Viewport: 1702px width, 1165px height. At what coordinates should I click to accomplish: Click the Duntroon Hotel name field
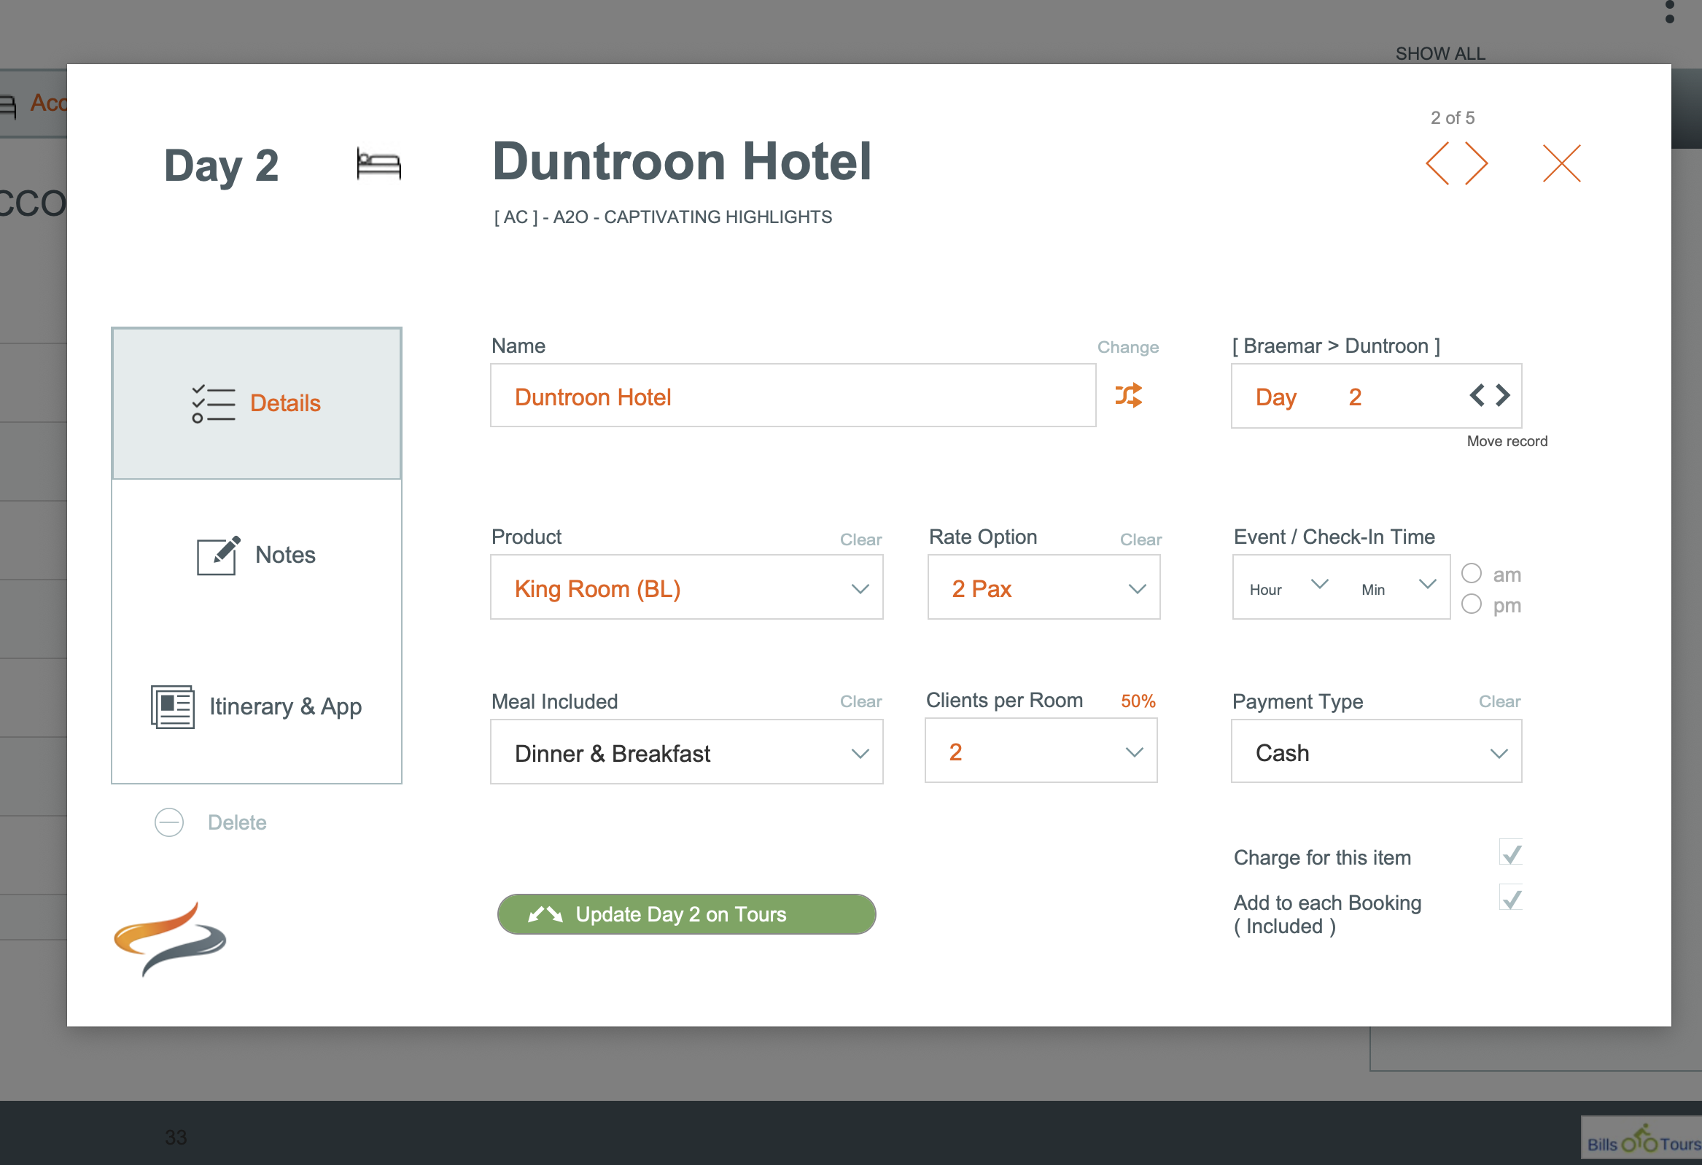click(793, 396)
